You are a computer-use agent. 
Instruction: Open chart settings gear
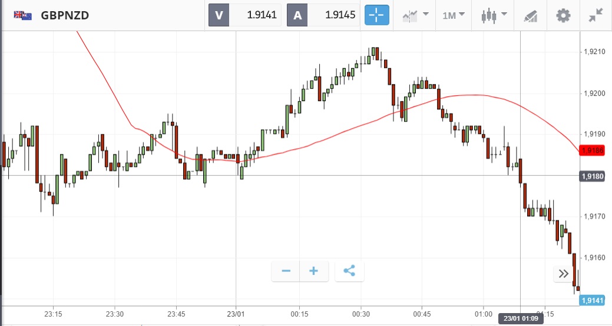pyautogui.click(x=564, y=15)
